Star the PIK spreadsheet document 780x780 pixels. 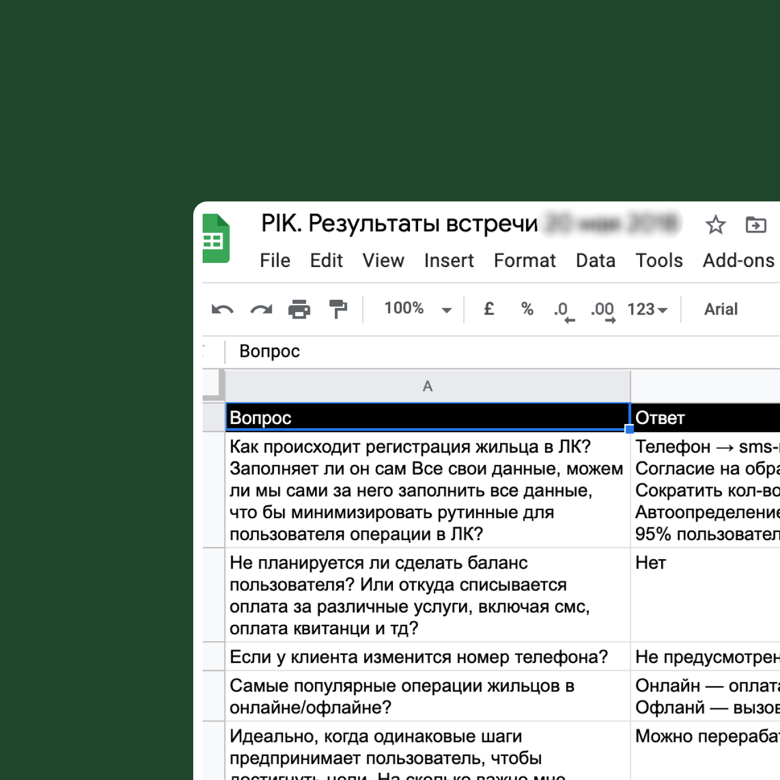click(715, 225)
